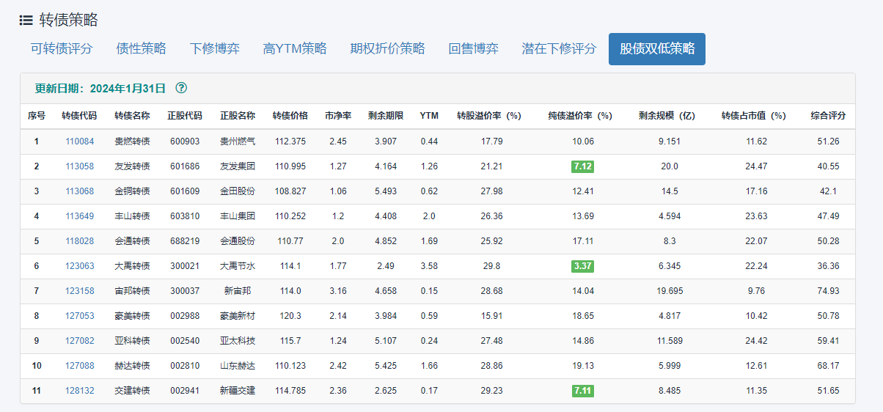The image size is (883, 412).
Task: Go to the 高YTM策略 tab
Action: (295, 49)
